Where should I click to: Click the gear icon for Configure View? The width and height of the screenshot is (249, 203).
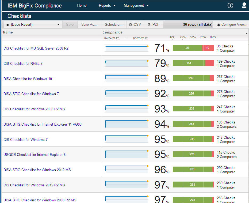tap(219, 25)
